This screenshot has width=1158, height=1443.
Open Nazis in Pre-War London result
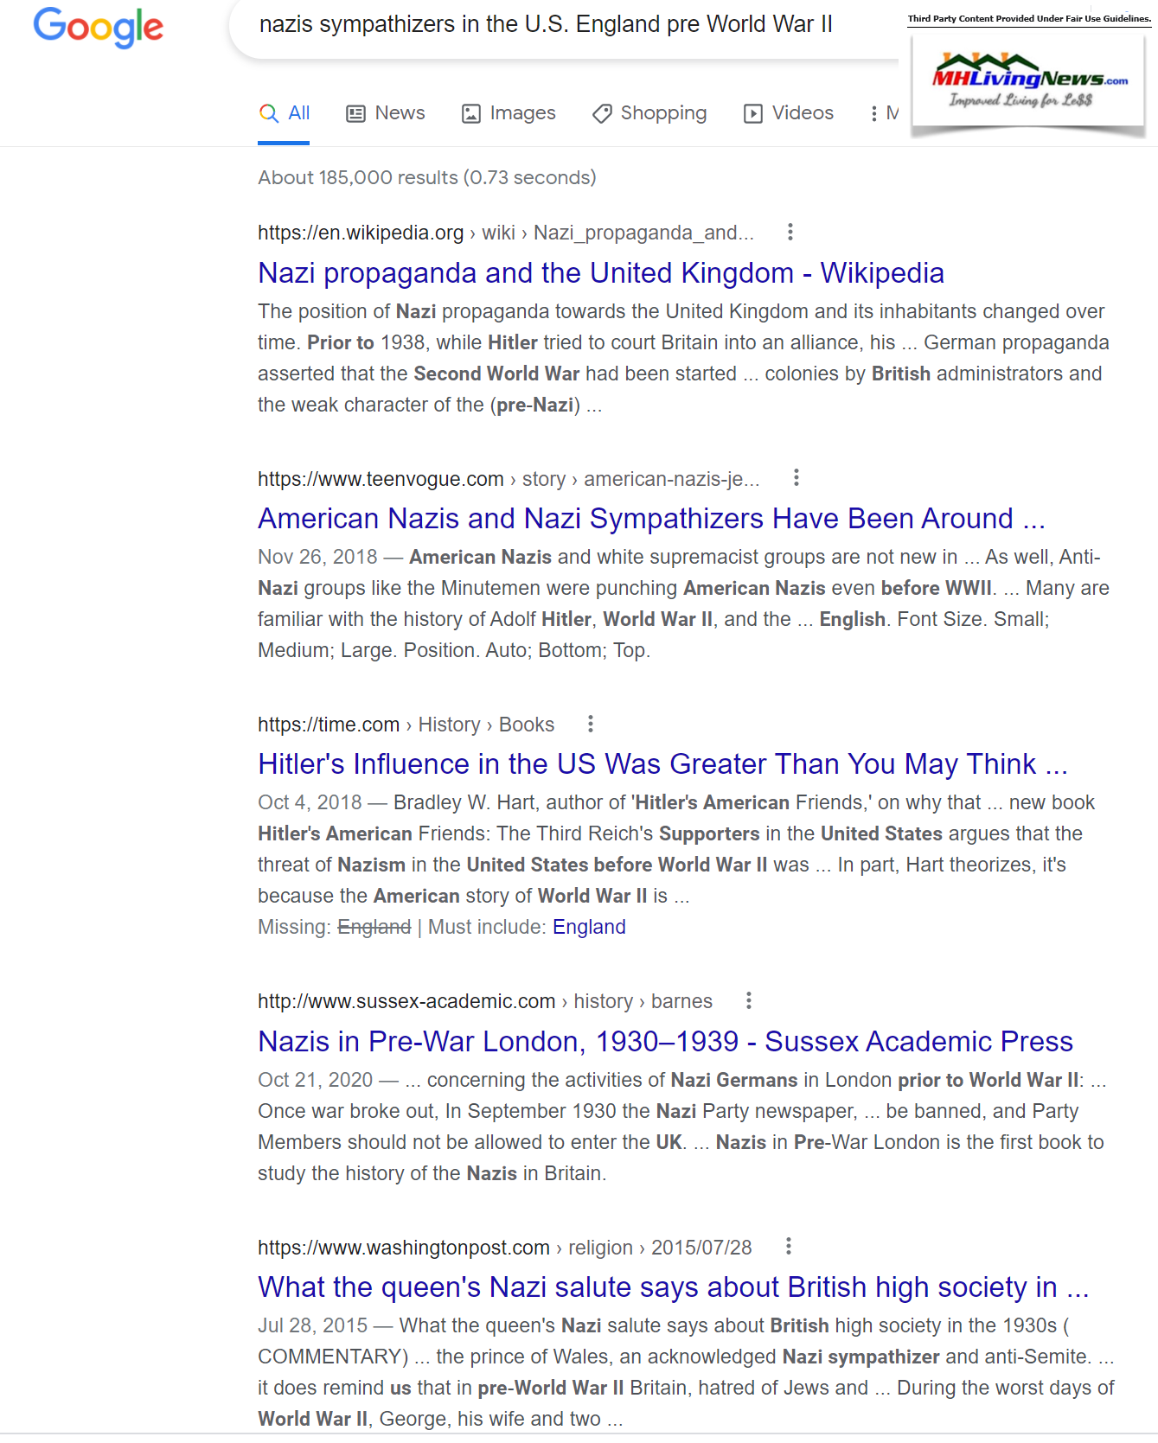(x=664, y=1042)
